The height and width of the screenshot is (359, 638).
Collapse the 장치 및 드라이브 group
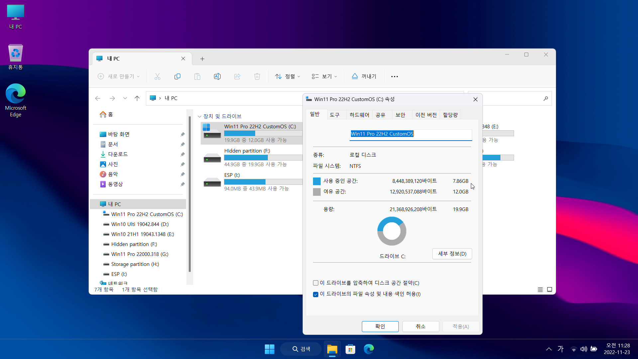[199, 116]
